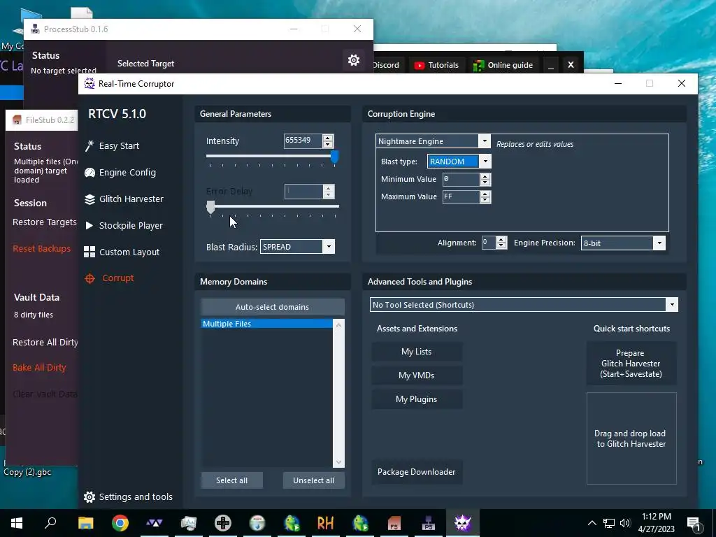Click Reset Backups in FileStub
The height and width of the screenshot is (537, 716).
point(41,248)
